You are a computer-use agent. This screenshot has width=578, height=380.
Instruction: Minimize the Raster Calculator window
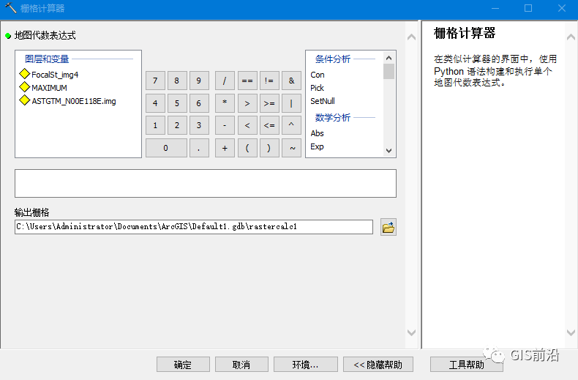coord(495,8)
